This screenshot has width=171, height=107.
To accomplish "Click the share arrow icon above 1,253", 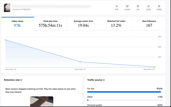I will [148, 6].
